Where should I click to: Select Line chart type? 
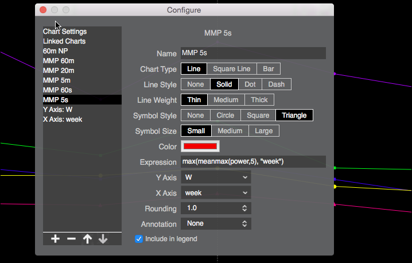click(194, 69)
